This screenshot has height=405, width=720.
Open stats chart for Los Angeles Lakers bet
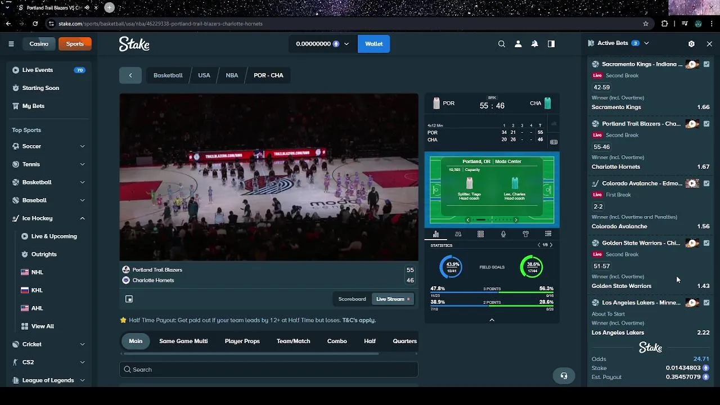coord(706,303)
